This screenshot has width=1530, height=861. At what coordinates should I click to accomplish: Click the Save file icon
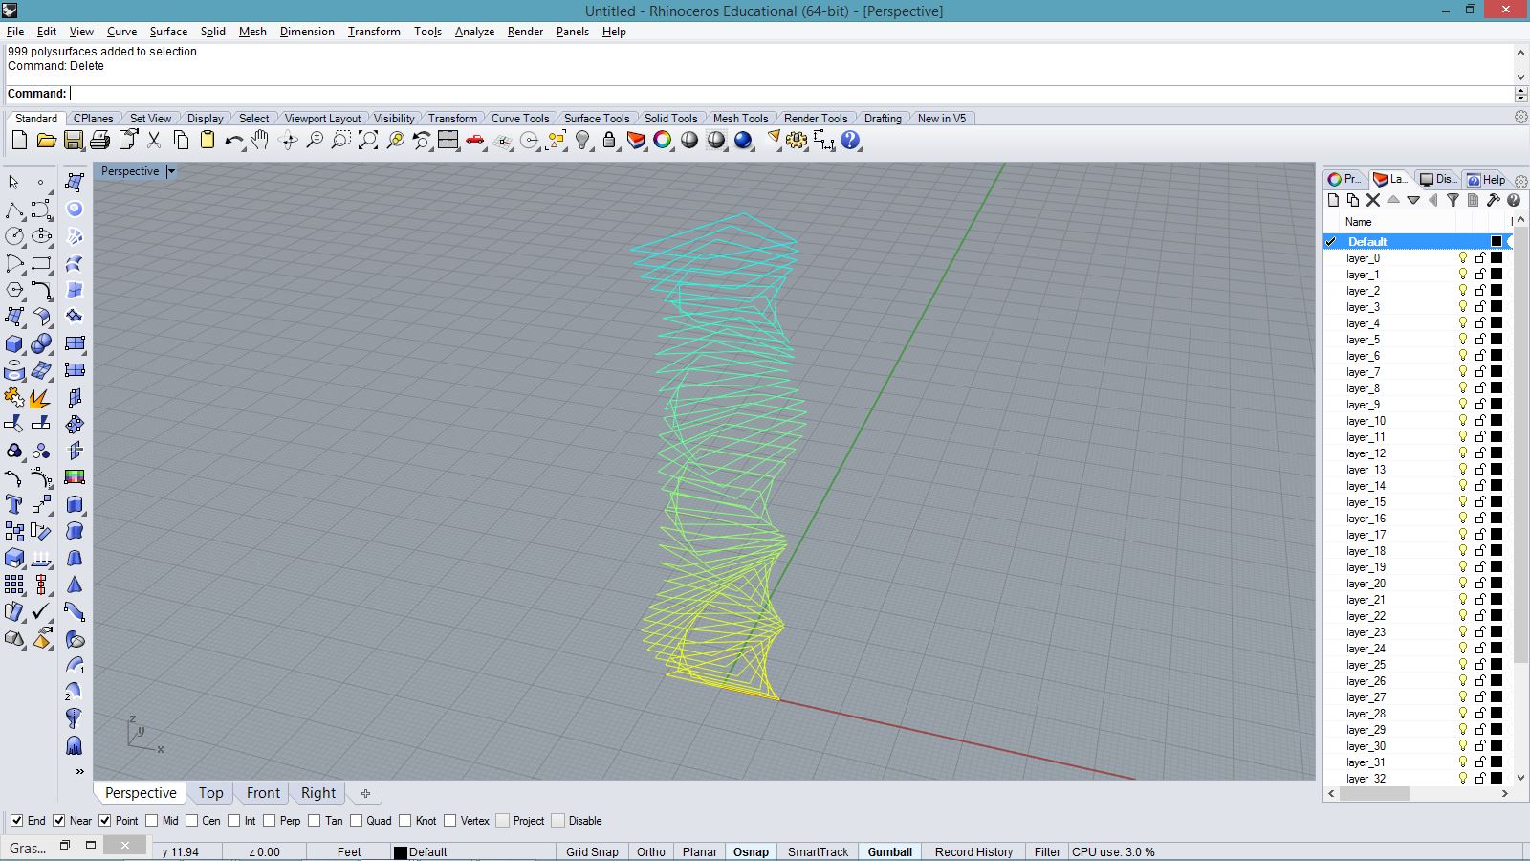(73, 141)
